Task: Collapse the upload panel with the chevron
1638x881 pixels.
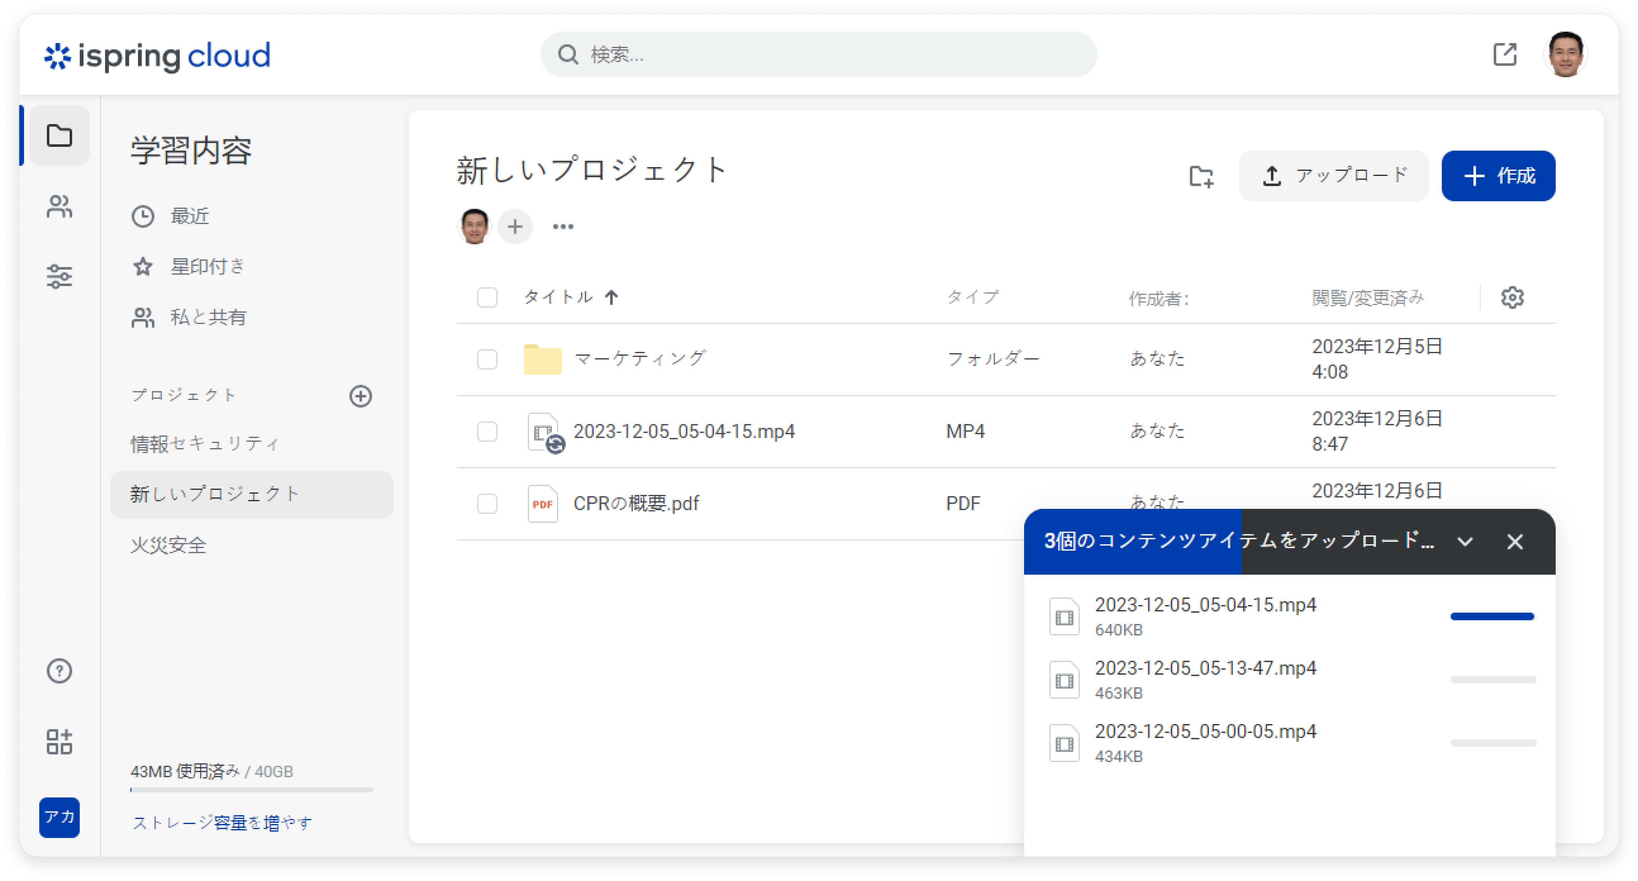Action: [1465, 541]
